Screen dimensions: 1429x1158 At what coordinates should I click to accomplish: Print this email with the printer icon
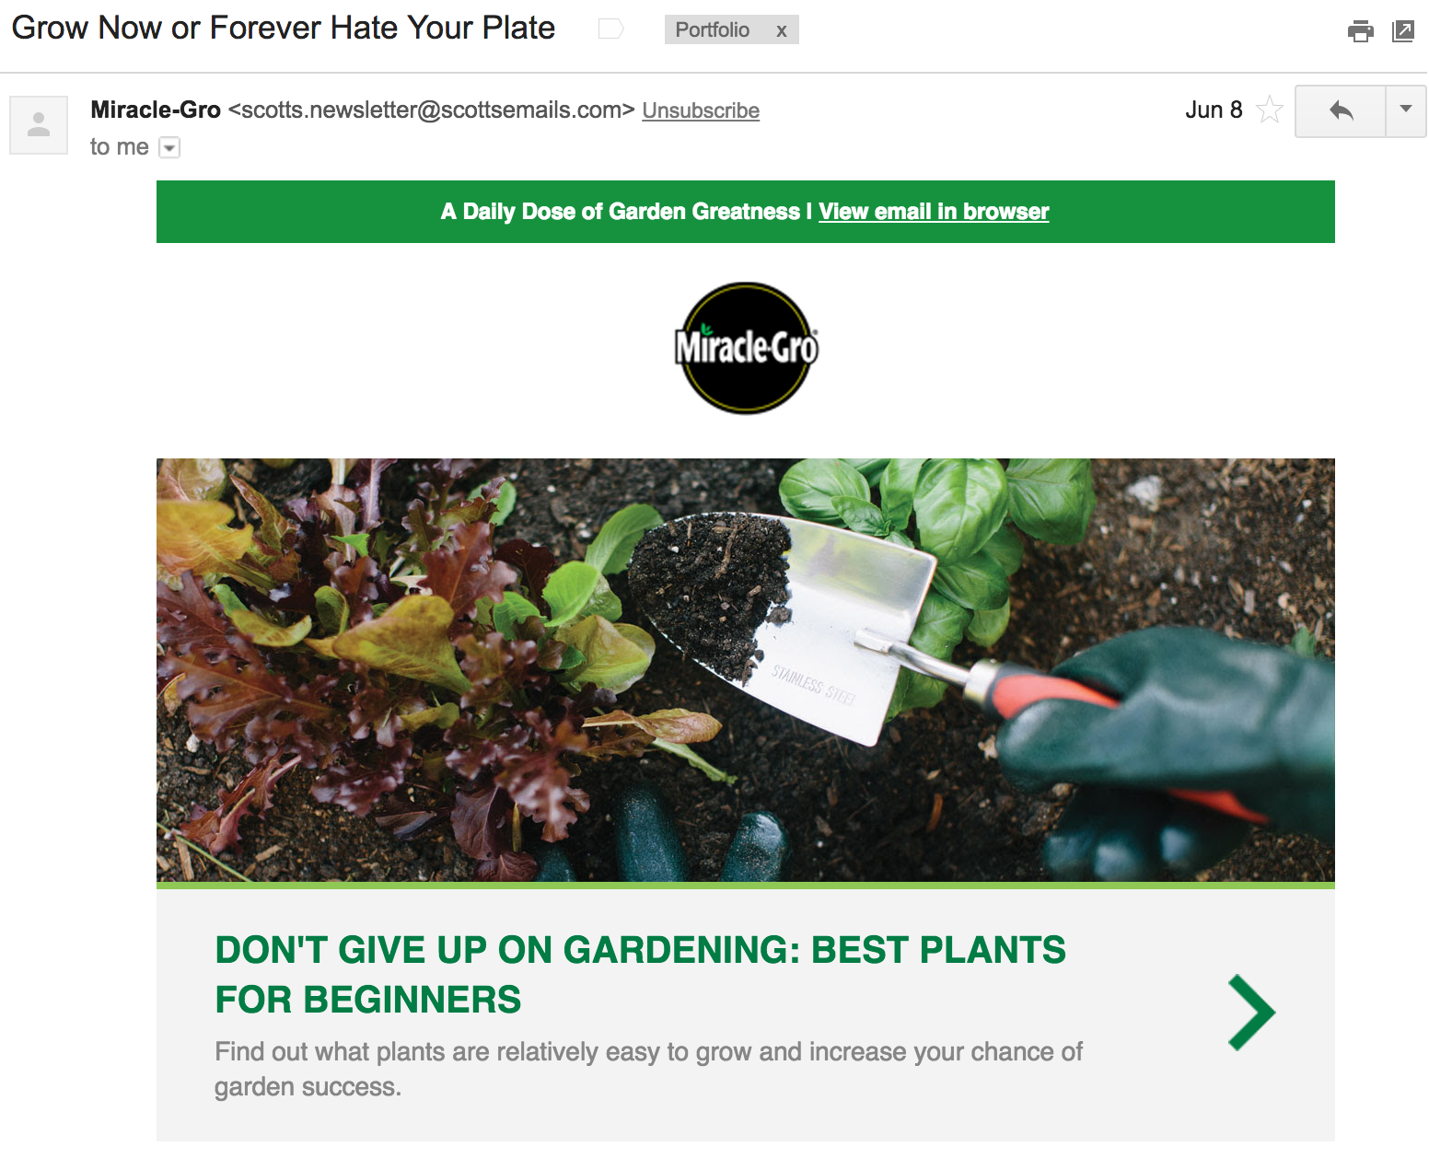pyautogui.click(x=1360, y=31)
